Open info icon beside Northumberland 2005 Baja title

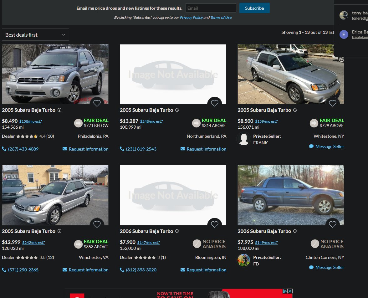coord(177,110)
